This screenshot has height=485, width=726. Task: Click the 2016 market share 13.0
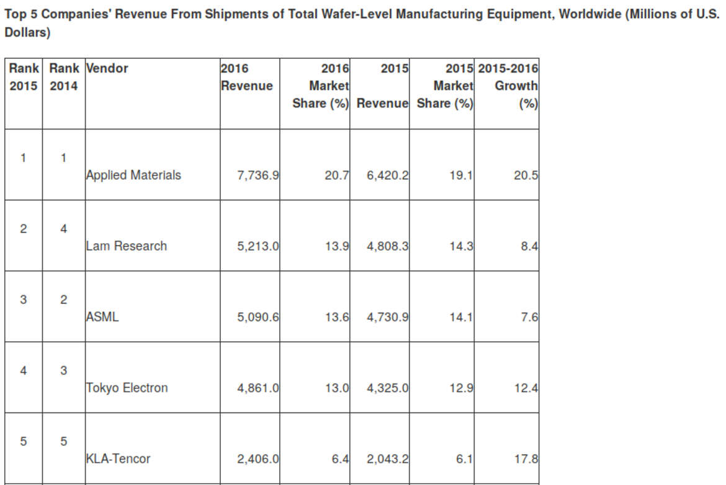click(336, 388)
